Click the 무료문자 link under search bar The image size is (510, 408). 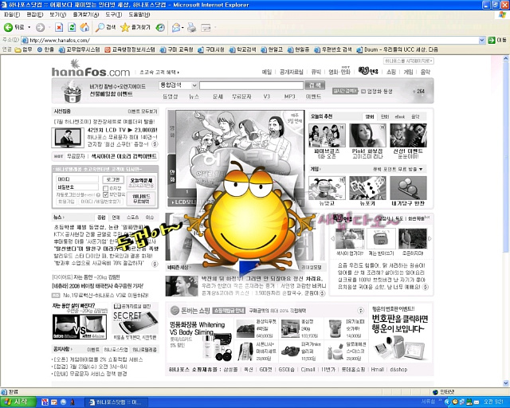point(241,96)
